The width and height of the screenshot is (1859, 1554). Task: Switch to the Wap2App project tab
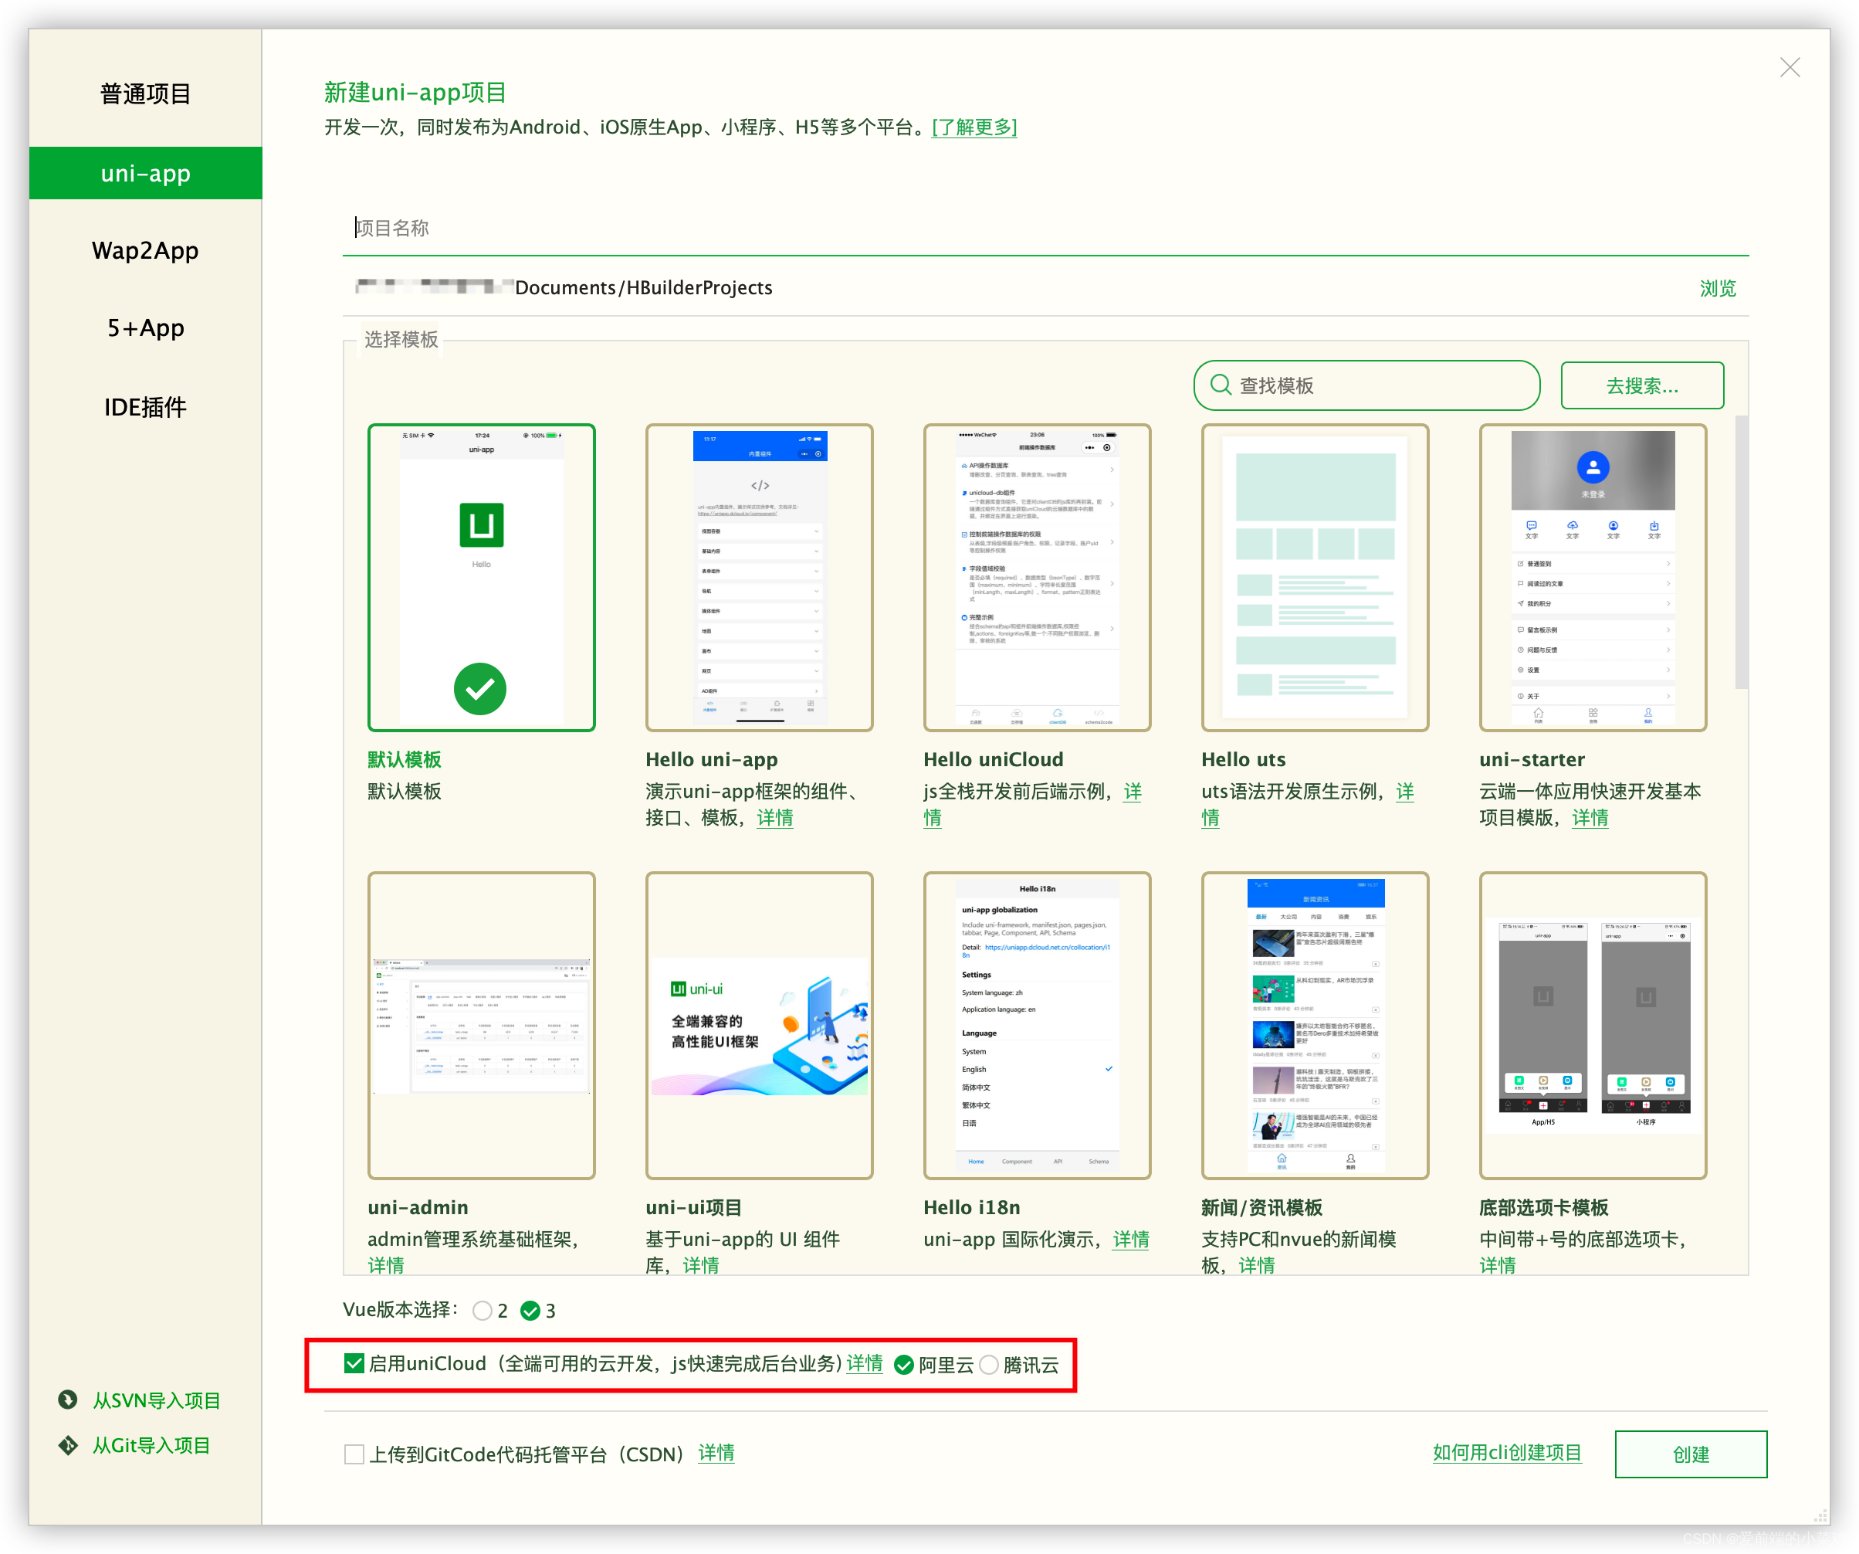point(145,250)
